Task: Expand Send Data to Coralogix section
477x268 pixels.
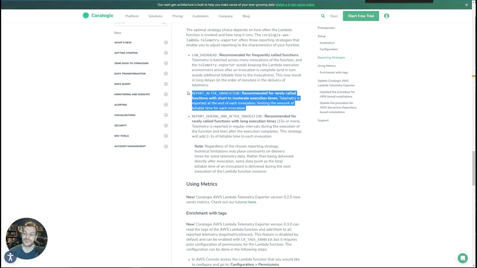Action: tap(166, 63)
